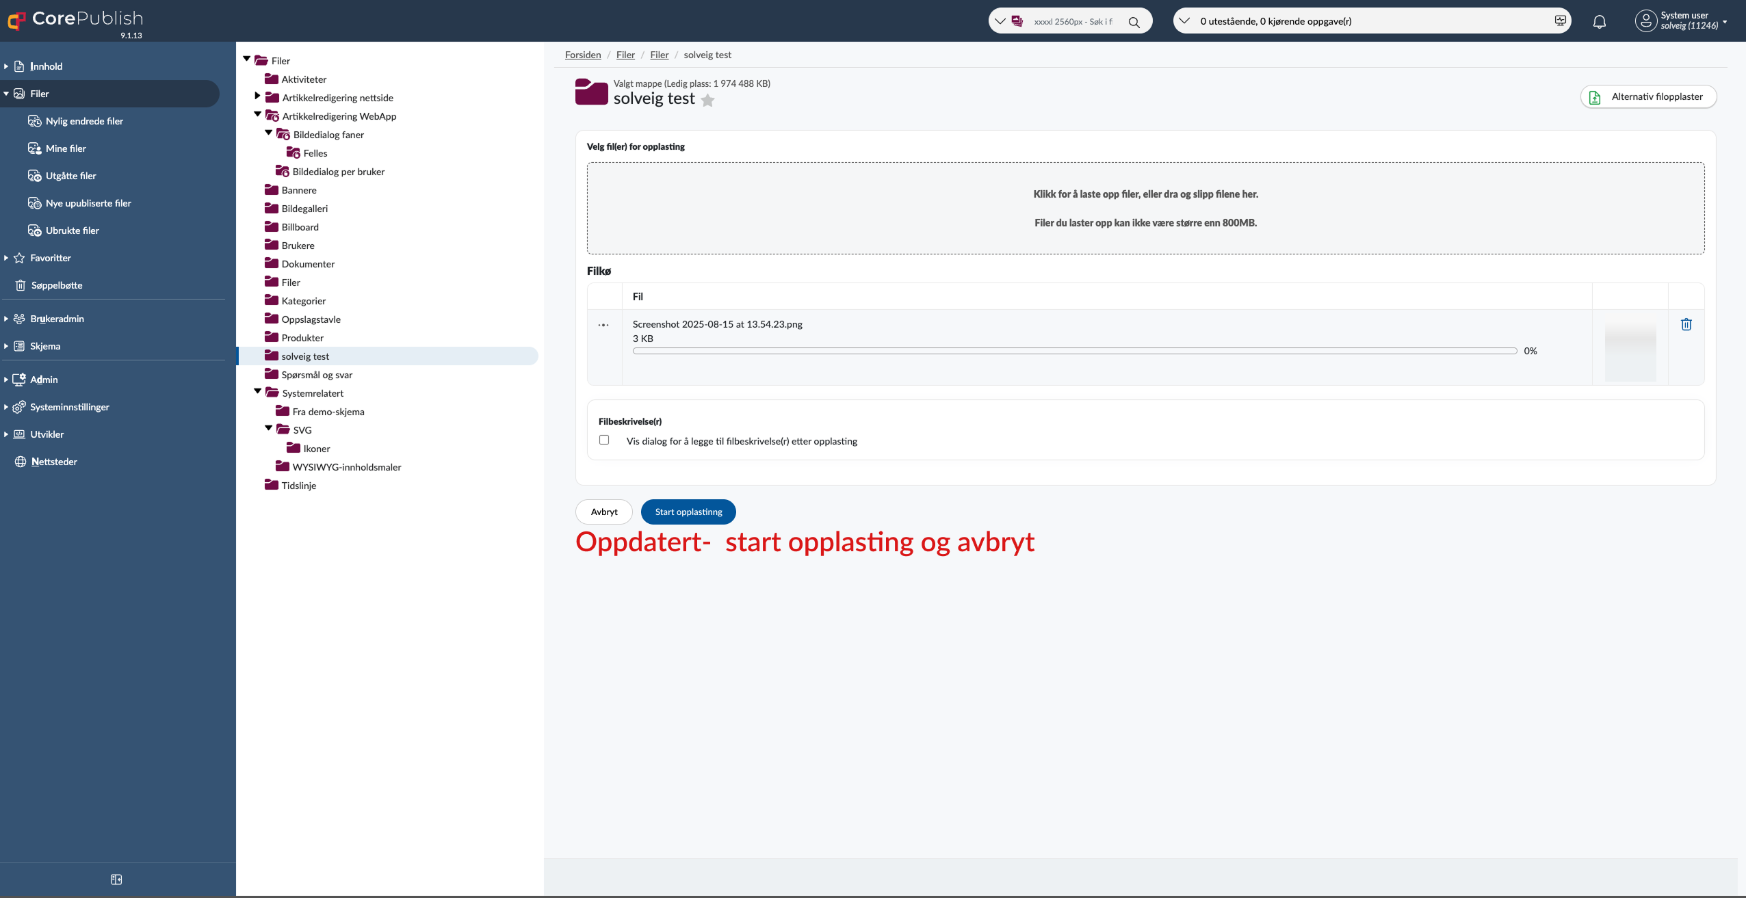Click the Søppelbøtte trash icon
Screen dimensions: 1746x898
[21, 285]
